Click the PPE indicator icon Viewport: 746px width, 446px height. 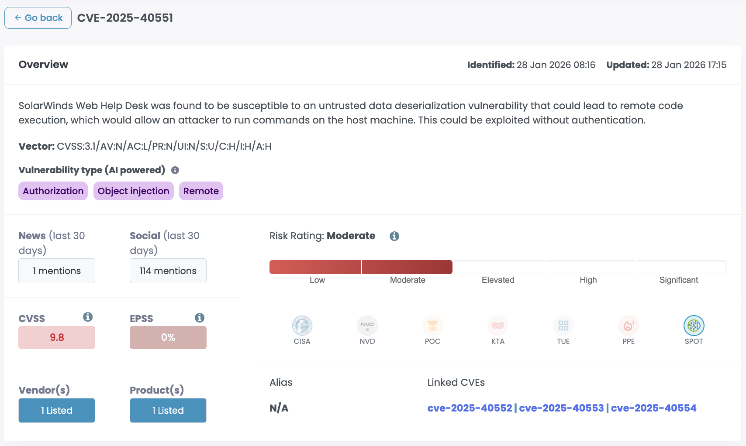point(629,326)
